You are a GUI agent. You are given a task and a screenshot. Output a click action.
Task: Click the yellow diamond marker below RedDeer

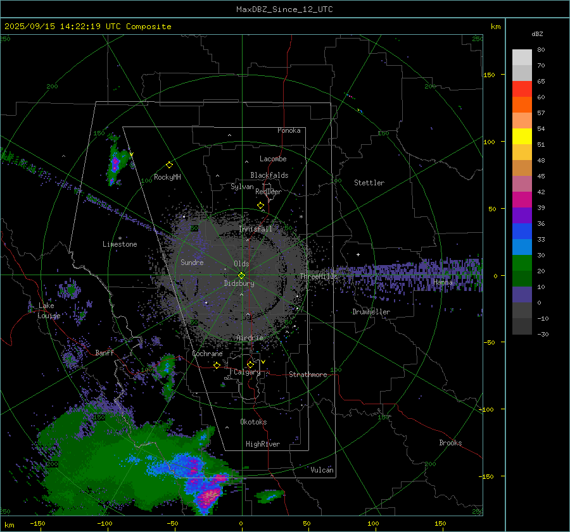260,205
